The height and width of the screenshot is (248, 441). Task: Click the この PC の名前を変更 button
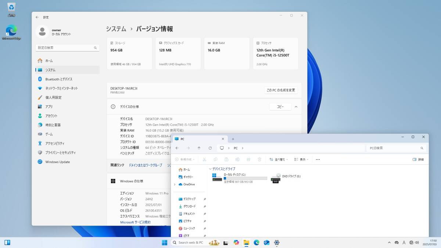click(281, 90)
